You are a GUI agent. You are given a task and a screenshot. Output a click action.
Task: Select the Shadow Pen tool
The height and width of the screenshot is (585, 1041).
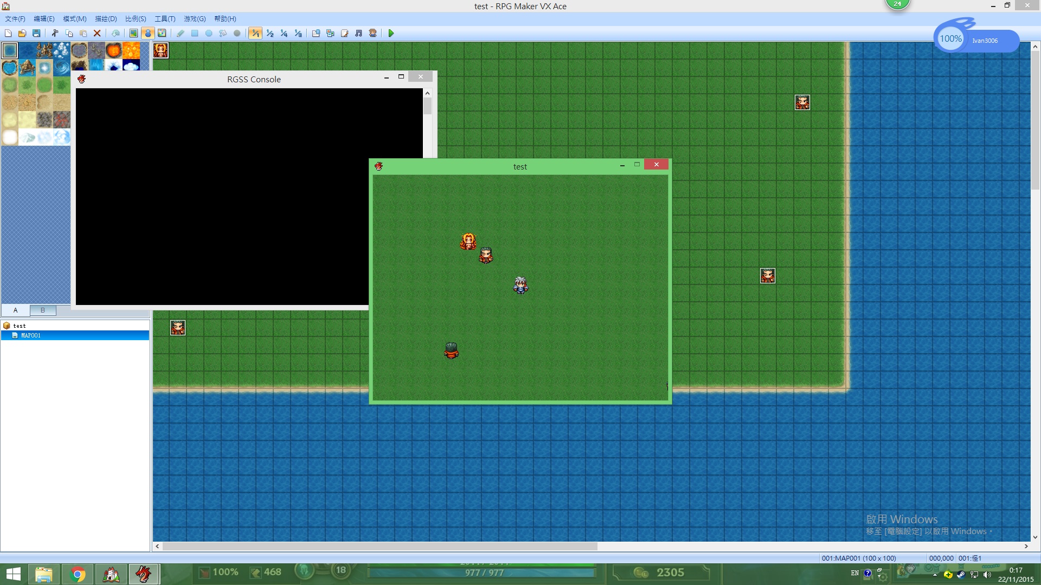point(237,34)
